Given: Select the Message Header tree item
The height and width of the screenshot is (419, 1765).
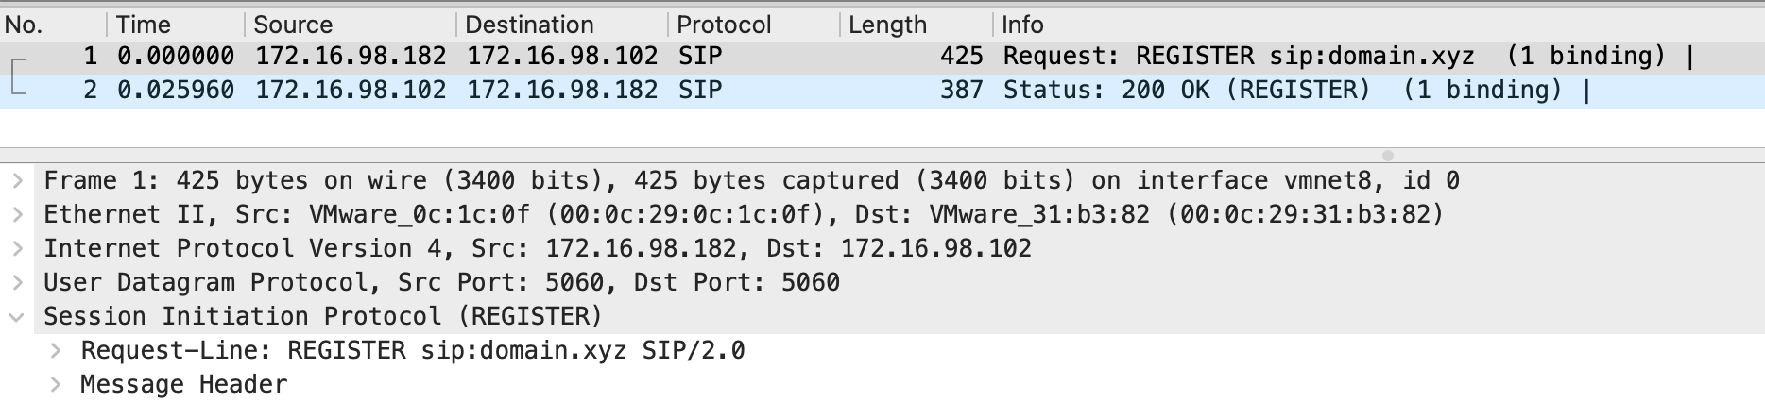Looking at the screenshot, I should tap(184, 385).
